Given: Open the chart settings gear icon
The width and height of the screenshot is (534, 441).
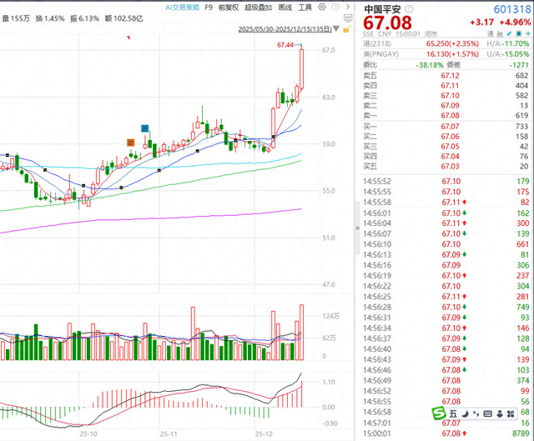Looking at the screenshot, I should click(x=322, y=8).
